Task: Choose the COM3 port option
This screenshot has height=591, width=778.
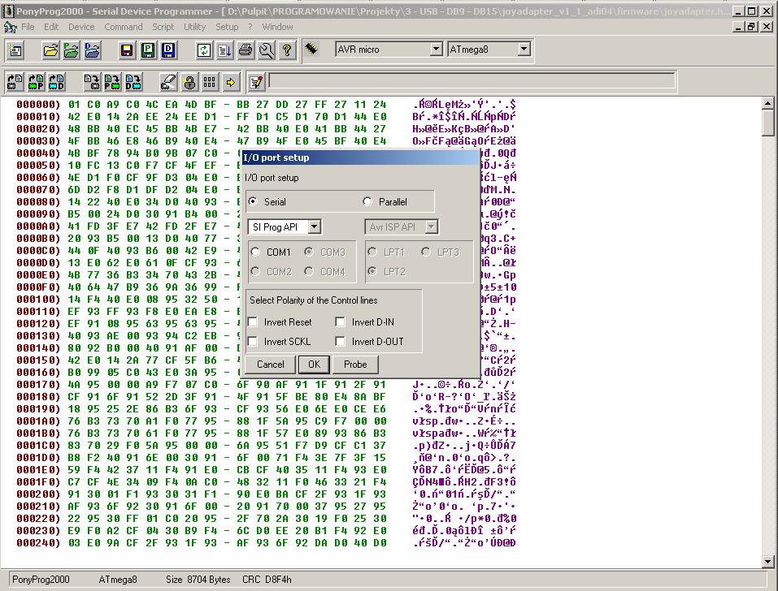Action: pos(309,252)
